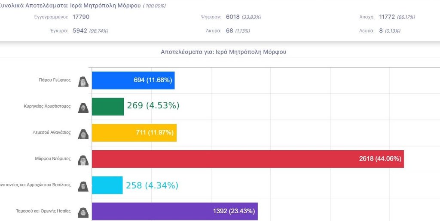The image size is (440, 221).
Task: Click the value label 258 (4.34%)
Action: pos(152,185)
